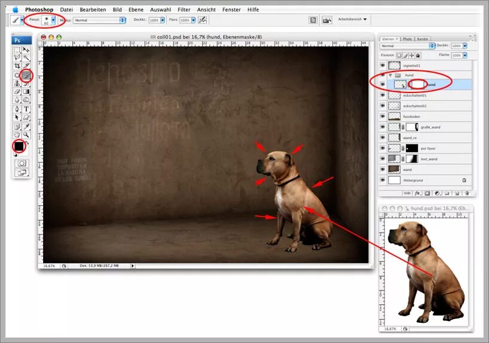The width and height of the screenshot is (489, 343).
Task: Click the screen mode button in toolbox
Action: pyautogui.click(x=22, y=172)
